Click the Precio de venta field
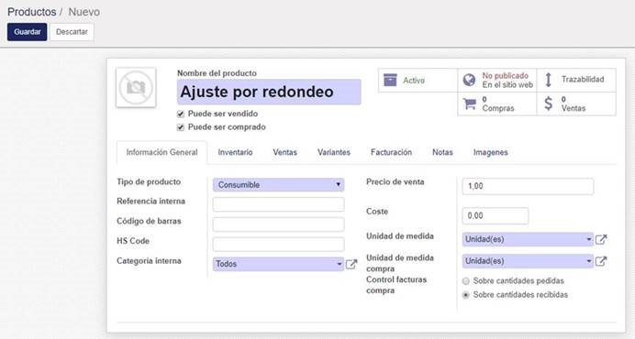 tap(528, 186)
